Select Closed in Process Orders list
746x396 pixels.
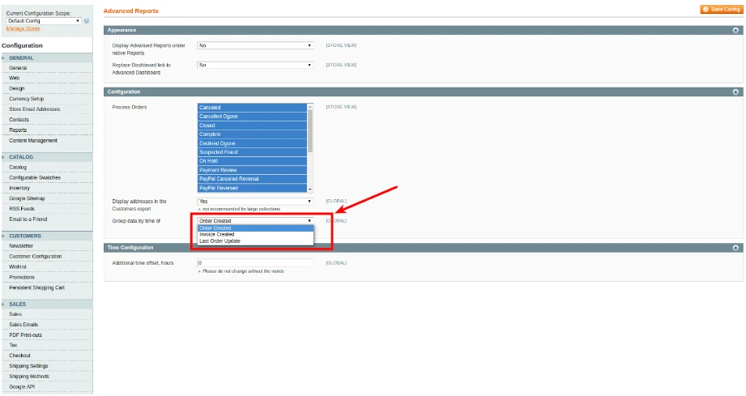(x=252, y=126)
